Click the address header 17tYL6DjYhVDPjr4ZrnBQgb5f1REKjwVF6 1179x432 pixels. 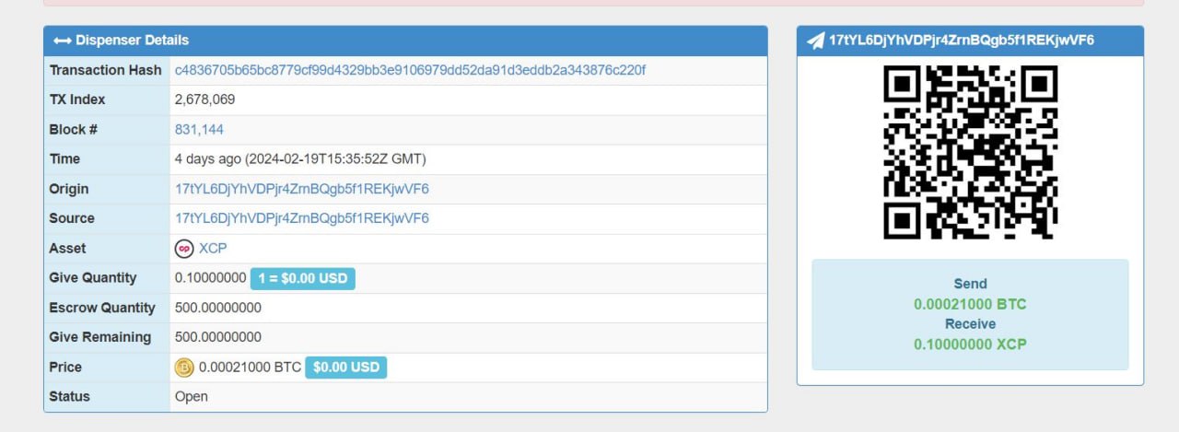(962, 41)
